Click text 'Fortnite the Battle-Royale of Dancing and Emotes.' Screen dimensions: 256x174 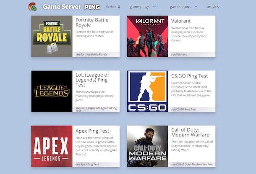click(94, 34)
